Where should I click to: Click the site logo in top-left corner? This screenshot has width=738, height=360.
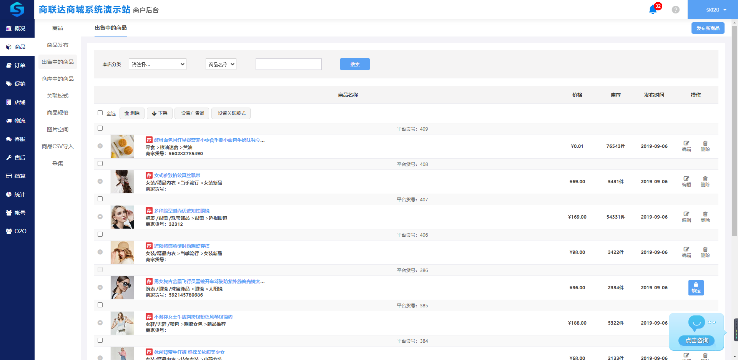(17, 9)
